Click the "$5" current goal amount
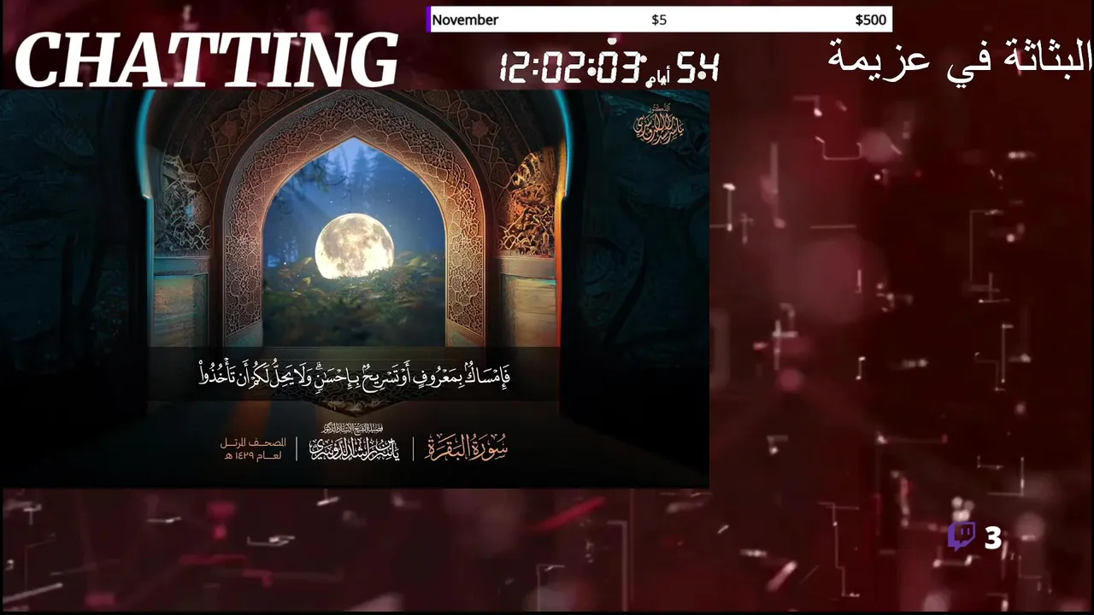The image size is (1094, 615). (x=659, y=20)
